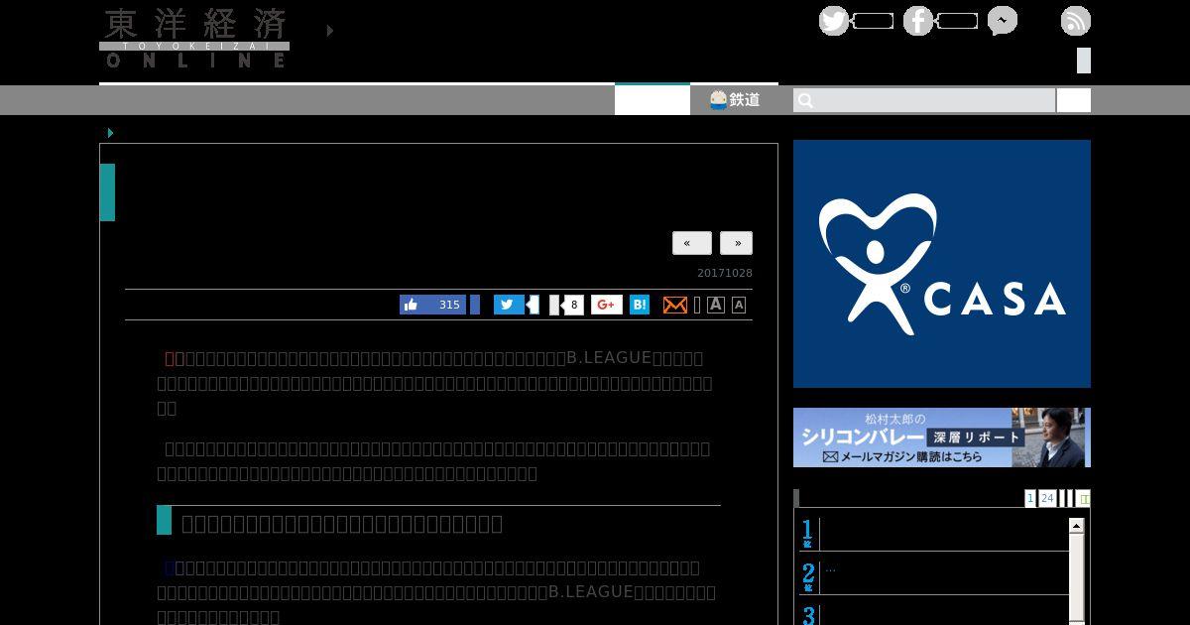Click the Facebook like count box in header
Screen dimensions: 1190x625
(957, 21)
